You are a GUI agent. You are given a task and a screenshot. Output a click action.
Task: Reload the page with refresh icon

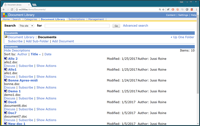(12, 10)
